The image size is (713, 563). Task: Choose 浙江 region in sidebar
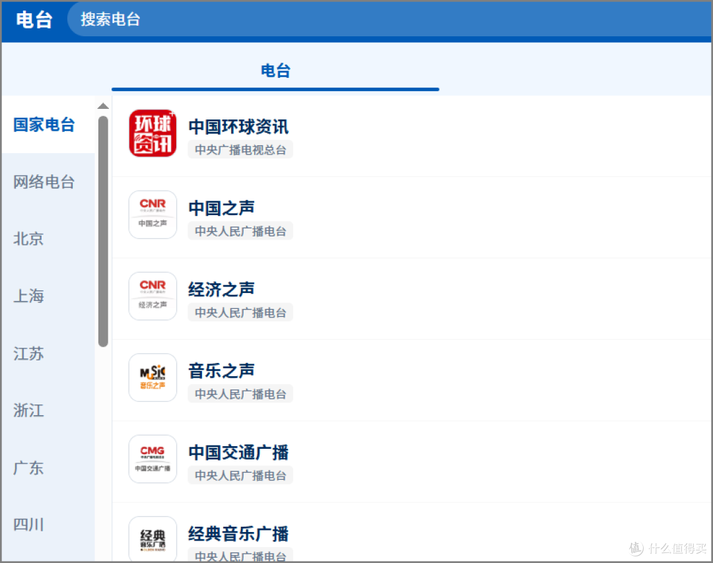click(x=29, y=411)
